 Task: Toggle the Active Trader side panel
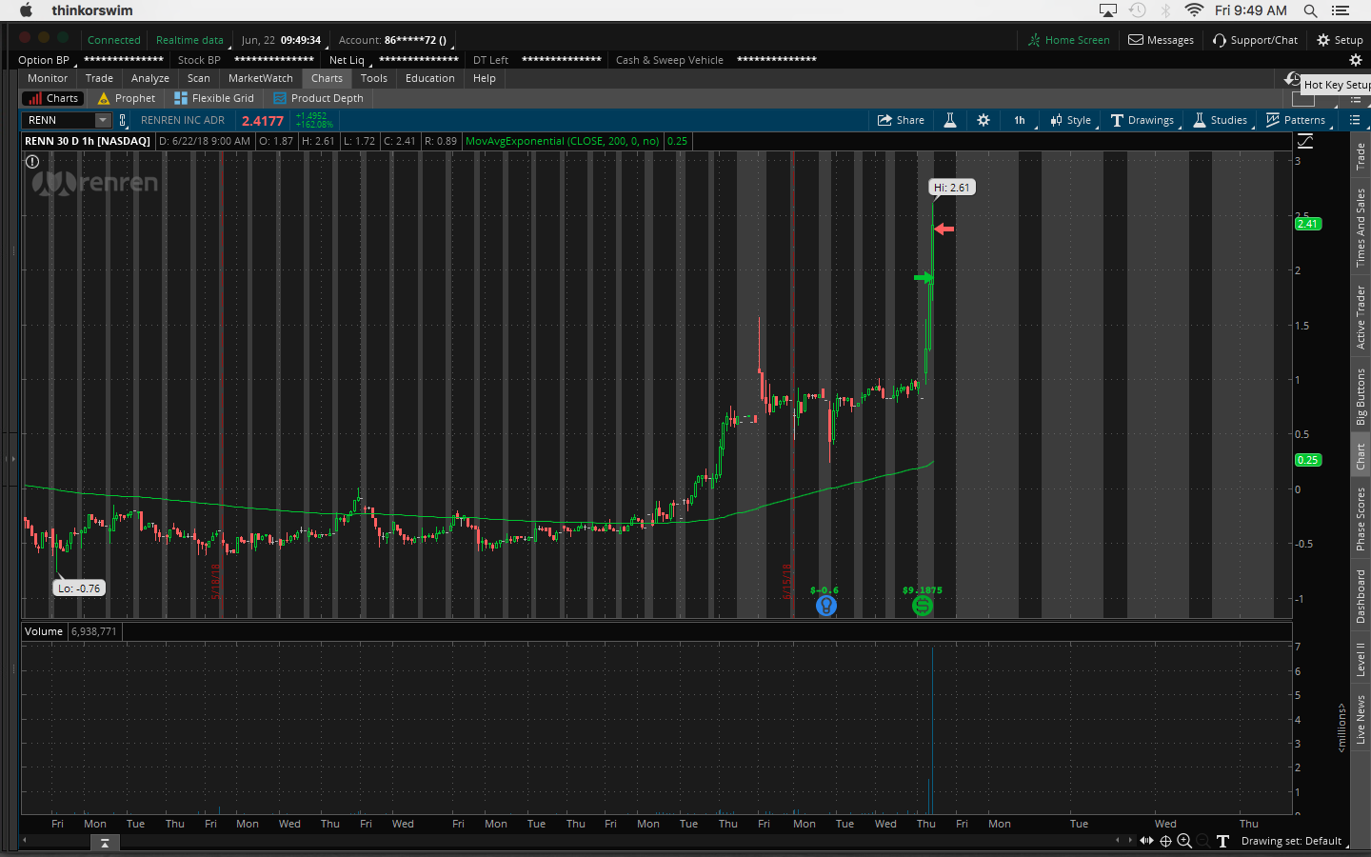pos(1361,317)
